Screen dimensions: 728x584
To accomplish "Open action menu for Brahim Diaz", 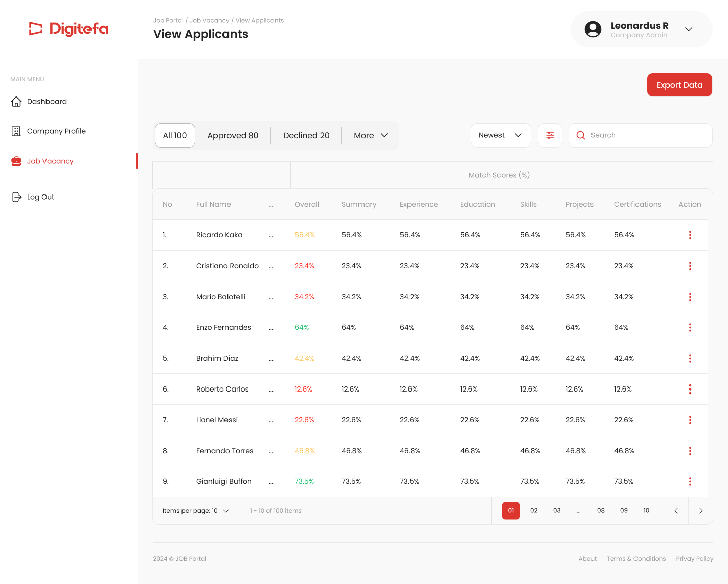I will click(x=690, y=359).
